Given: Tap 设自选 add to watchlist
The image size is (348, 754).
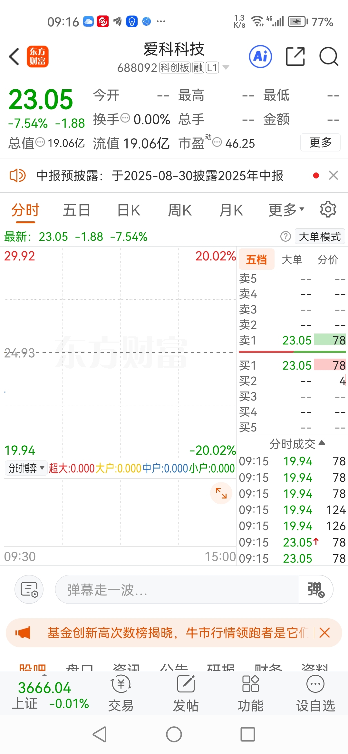Looking at the screenshot, I should (x=315, y=693).
